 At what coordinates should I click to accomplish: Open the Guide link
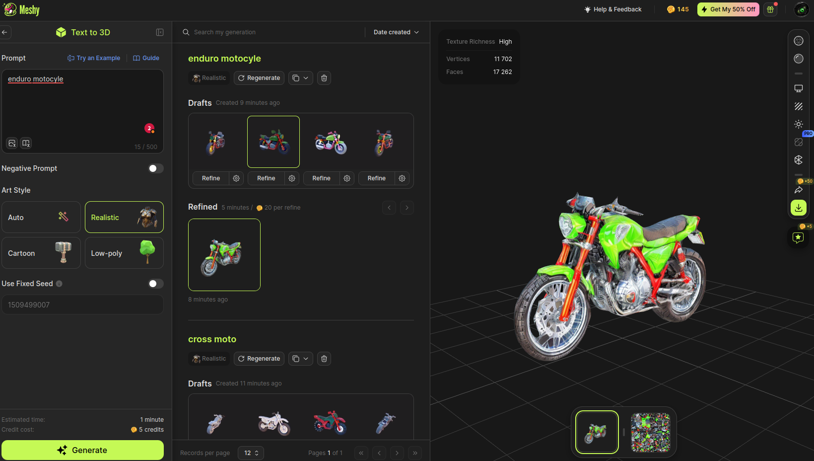(146, 58)
